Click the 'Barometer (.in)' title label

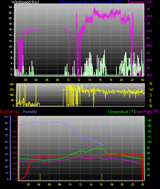pyautogui.click(x=139, y=2)
